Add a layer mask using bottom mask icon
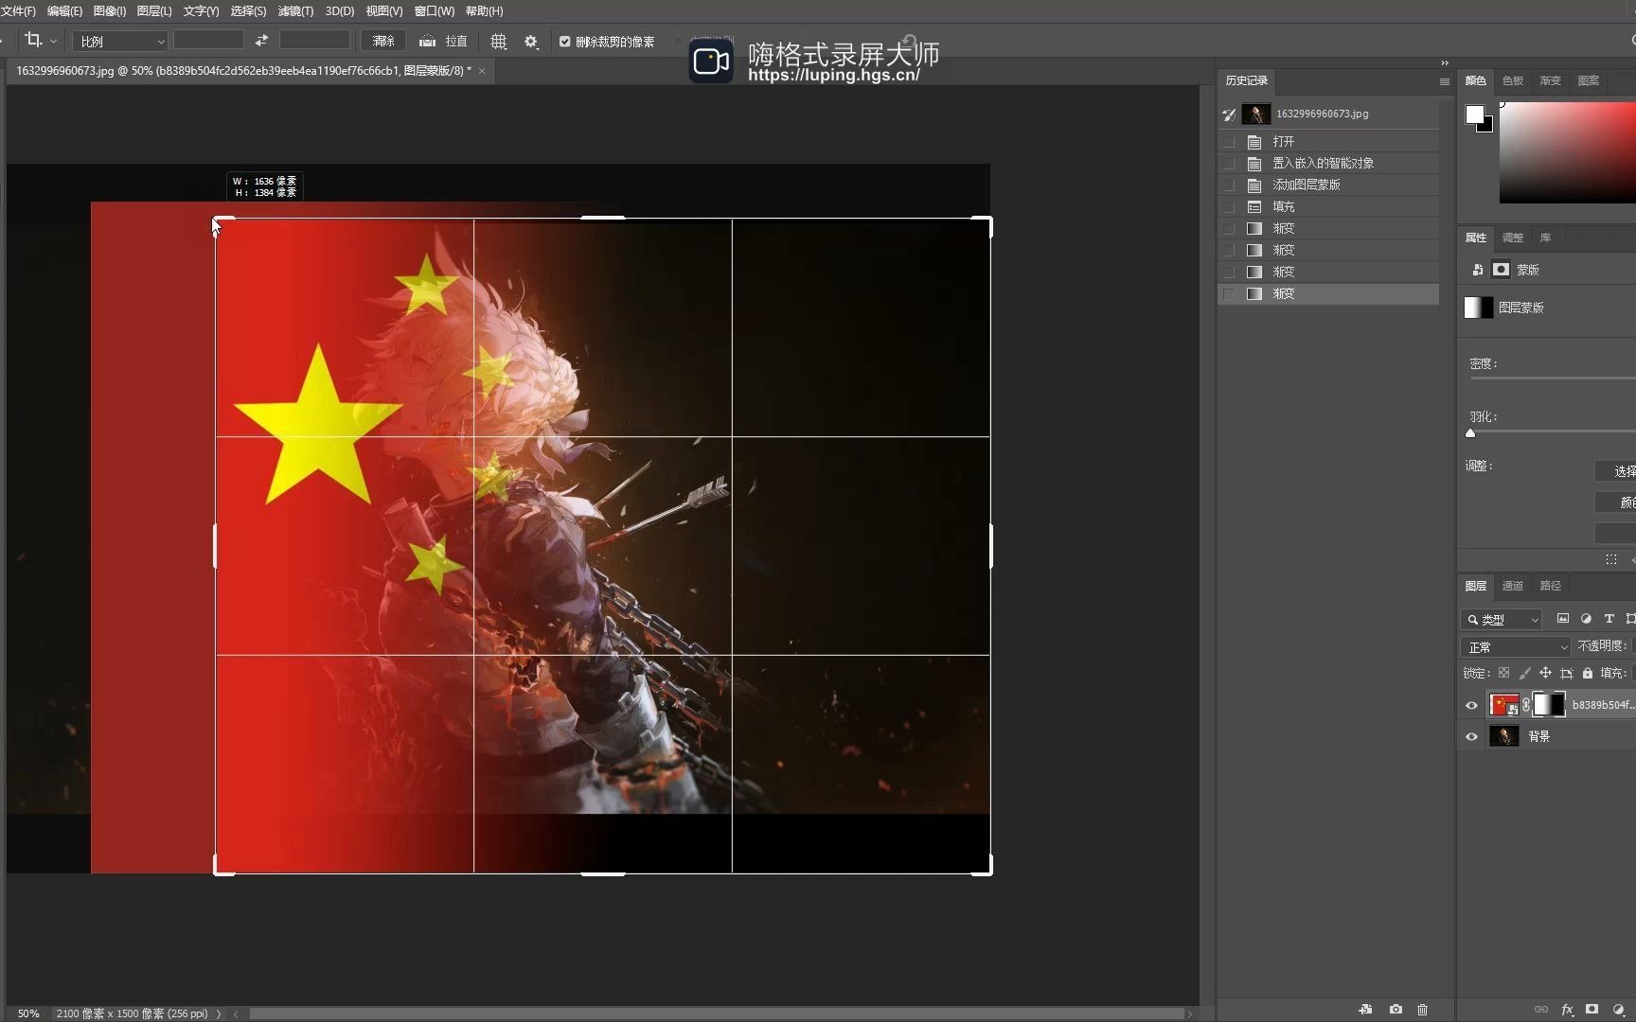The height and width of the screenshot is (1022, 1636). (x=1592, y=1010)
